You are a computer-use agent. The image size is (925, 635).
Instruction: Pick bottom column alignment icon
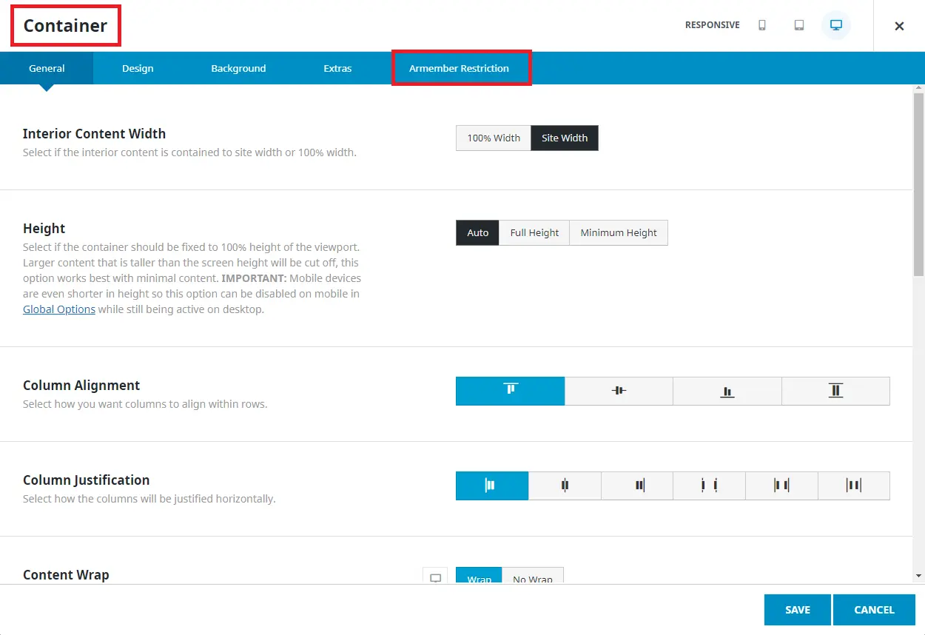click(x=727, y=391)
